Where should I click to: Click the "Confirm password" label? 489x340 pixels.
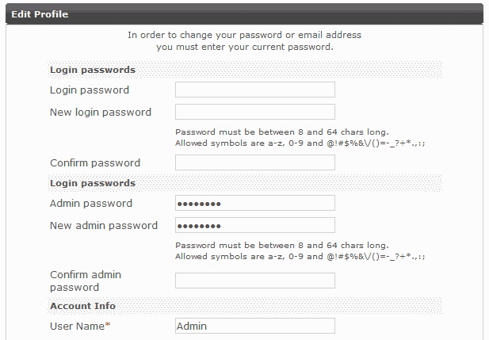tap(95, 162)
